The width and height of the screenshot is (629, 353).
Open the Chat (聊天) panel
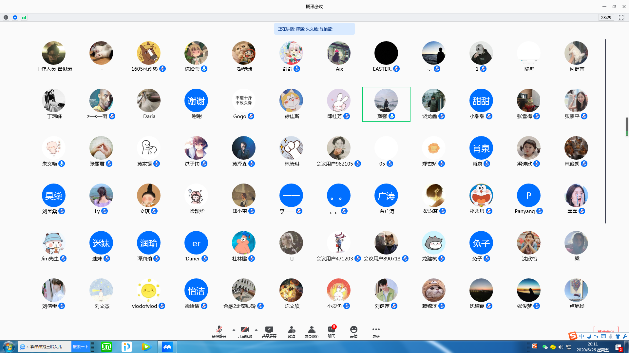coord(332,331)
